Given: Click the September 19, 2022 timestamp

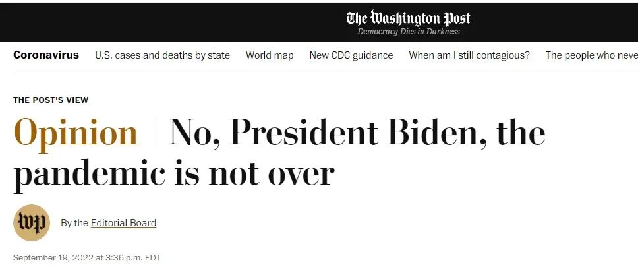Looking at the screenshot, I should [x=86, y=257].
